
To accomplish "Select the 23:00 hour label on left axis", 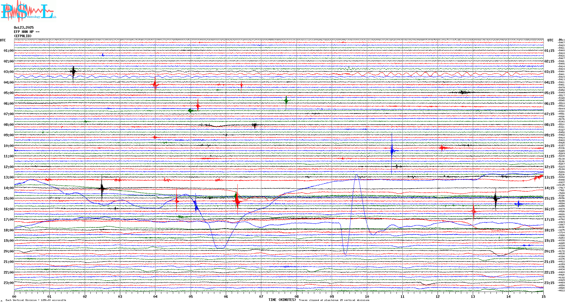I will (x=8, y=283).
